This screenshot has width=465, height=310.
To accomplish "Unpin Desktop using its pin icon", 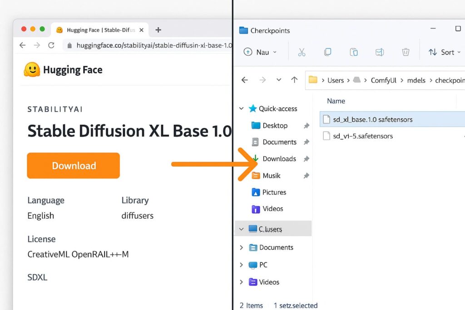I will [307, 126].
